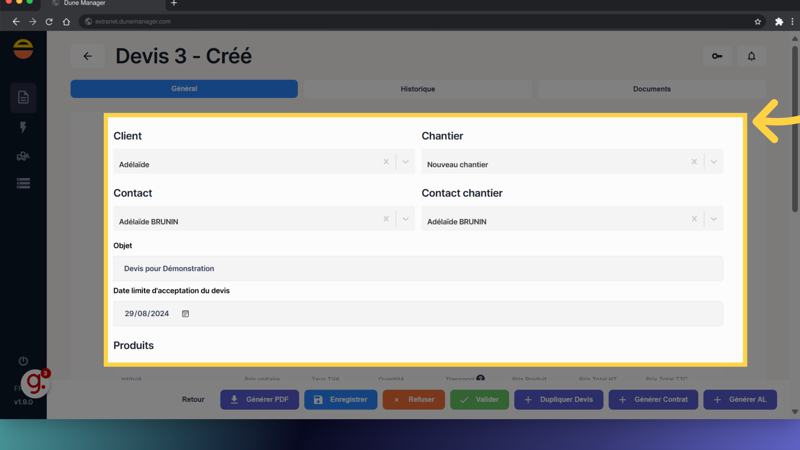This screenshot has width=800, height=450.
Task: Open the documents icon in sidebar
Action: tap(23, 97)
